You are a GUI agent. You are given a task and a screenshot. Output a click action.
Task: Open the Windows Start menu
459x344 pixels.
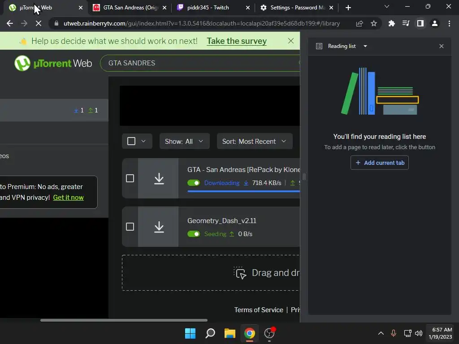tap(190, 333)
